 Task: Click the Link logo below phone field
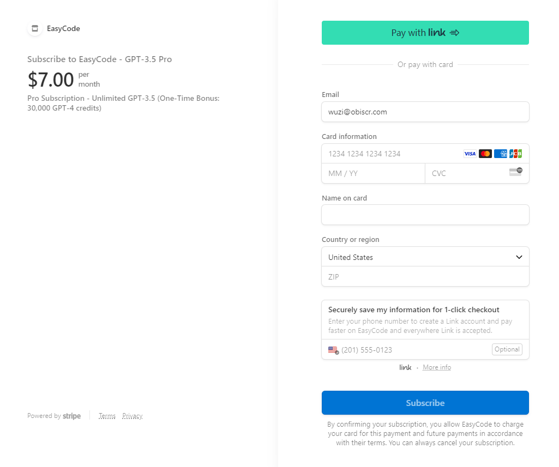point(405,367)
